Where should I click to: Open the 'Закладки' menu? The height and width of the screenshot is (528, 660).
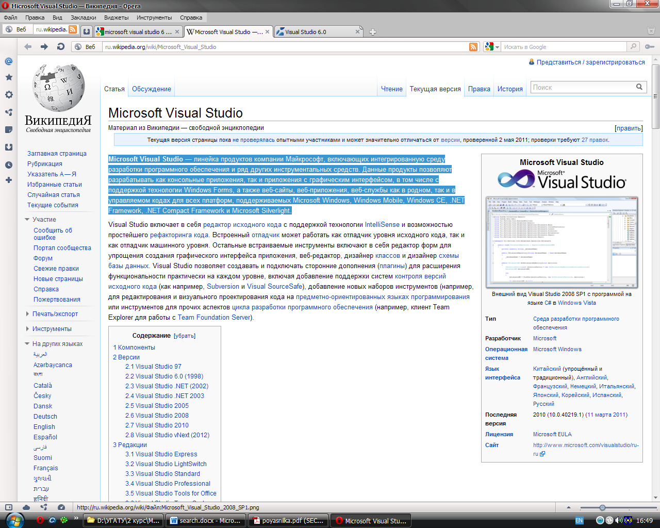(x=84, y=18)
